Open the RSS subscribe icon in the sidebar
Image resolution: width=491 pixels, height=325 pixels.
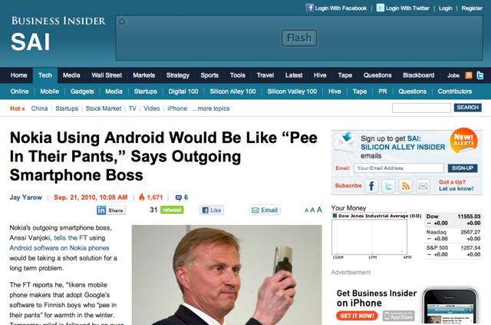[406, 186]
